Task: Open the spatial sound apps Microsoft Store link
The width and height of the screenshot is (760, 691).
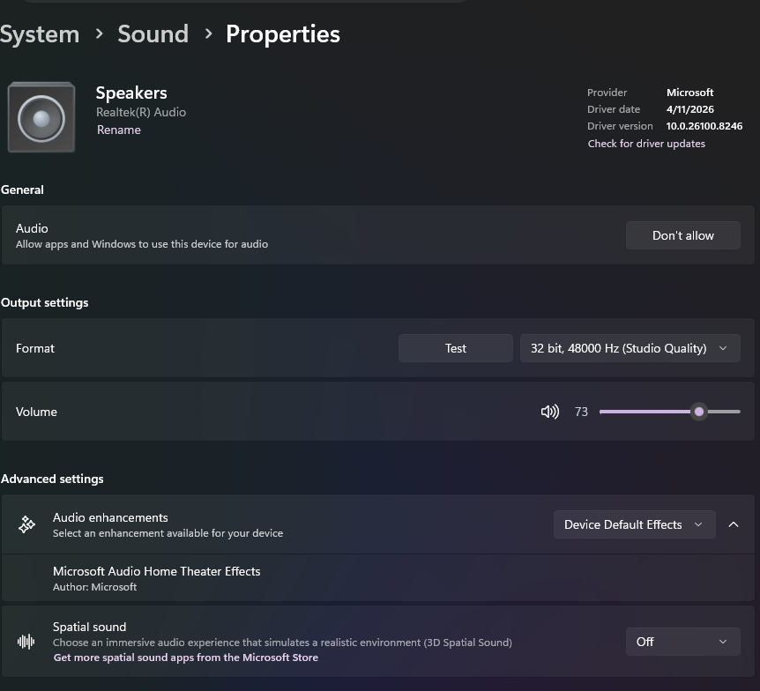Action: click(x=186, y=658)
